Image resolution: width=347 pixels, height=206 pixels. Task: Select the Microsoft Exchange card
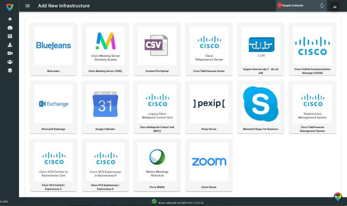[54, 107]
